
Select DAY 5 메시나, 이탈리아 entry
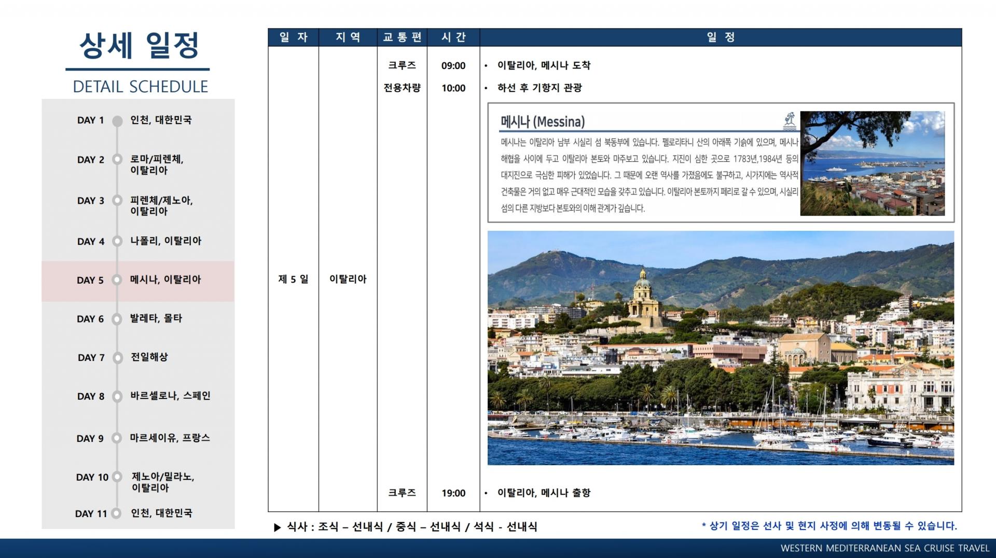[138, 281]
